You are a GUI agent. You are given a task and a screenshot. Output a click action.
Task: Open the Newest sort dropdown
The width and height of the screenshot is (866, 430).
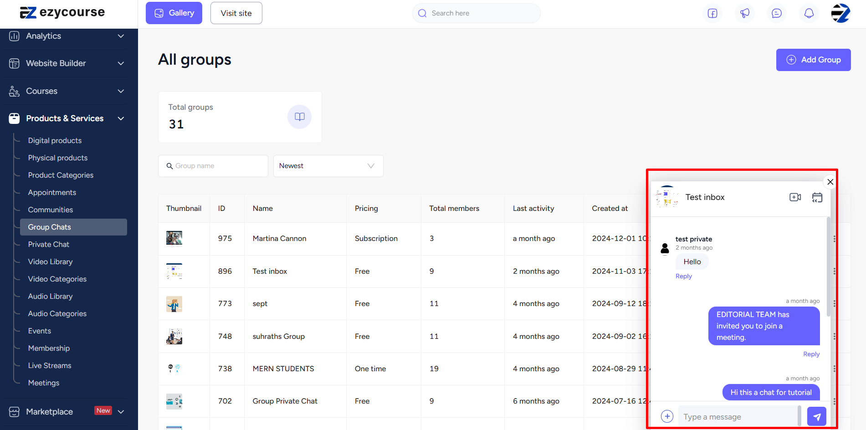point(328,166)
